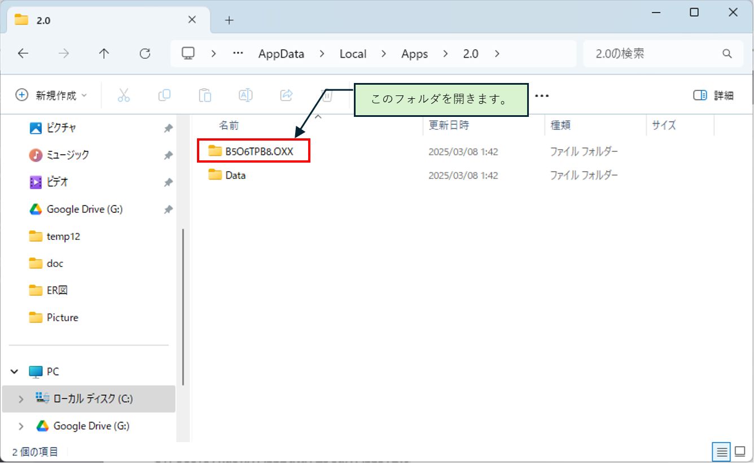Toggle the 詳細 details pane
Image resolution: width=754 pixels, height=463 pixels.
(x=713, y=95)
